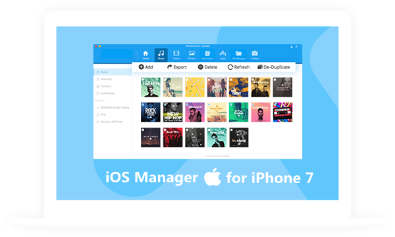395x237 pixels.
Task: Open the Information tab
Action: point(207,55)
